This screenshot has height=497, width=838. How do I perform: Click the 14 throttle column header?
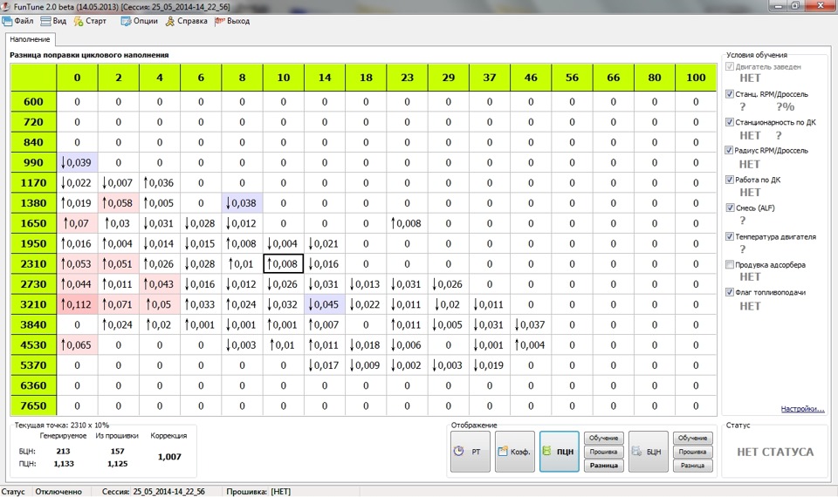[325, 78]
